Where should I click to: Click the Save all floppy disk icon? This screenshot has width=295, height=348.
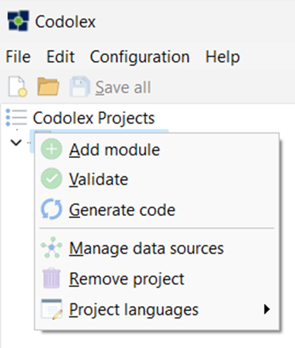80,87
